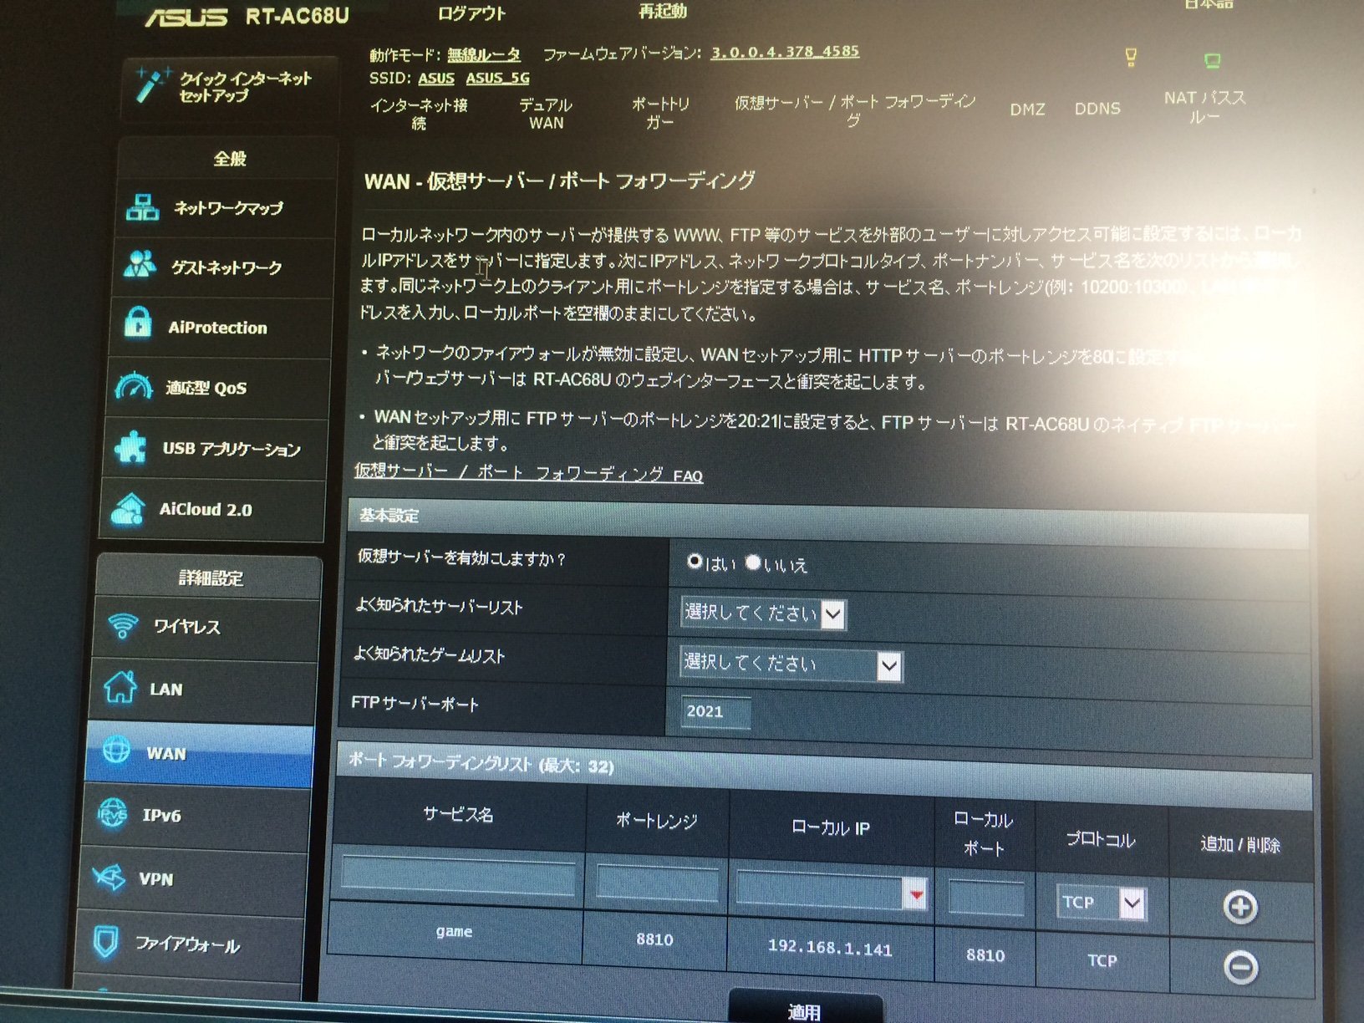1364x1023 pixels.
Task: Switch to the DDNS tab
Action: point(1097,109)
